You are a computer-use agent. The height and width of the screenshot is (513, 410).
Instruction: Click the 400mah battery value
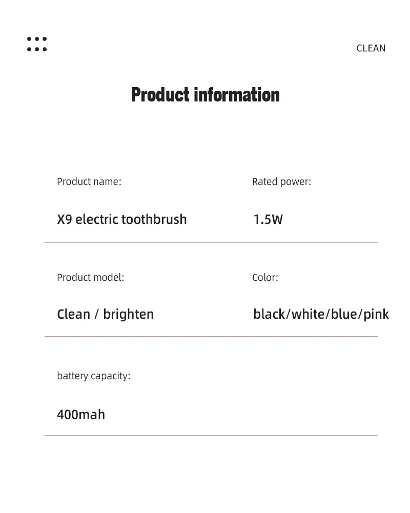click(81, 415)
